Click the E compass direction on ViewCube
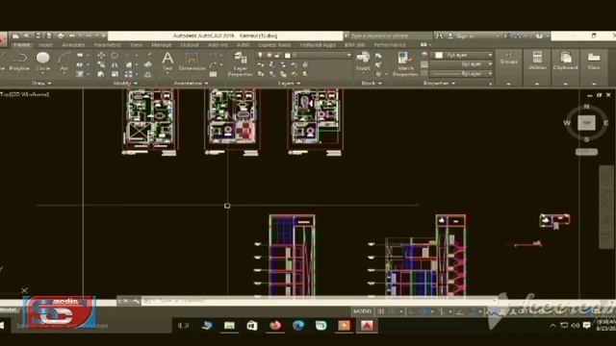 606,123
